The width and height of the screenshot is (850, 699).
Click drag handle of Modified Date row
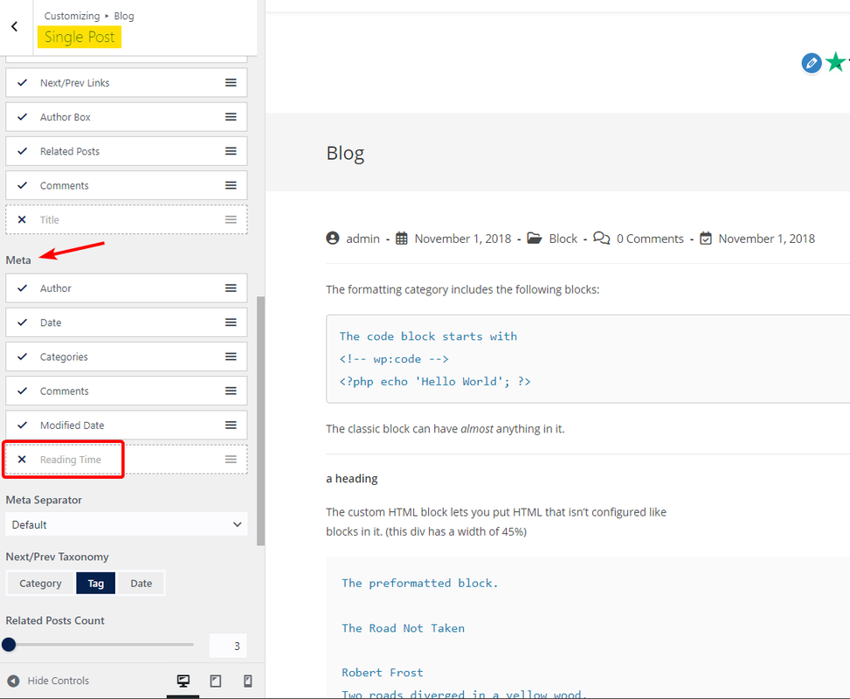pyautogui.click(x=231, y=425)
